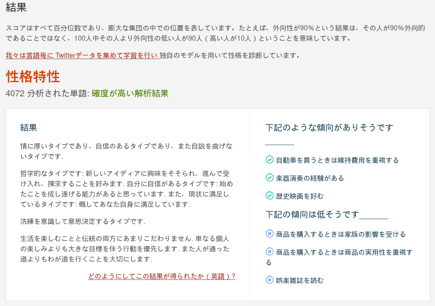435x306 pixels.
Task: Click the green checkmark beside 自動車を買うとき item
Action: 269,160
